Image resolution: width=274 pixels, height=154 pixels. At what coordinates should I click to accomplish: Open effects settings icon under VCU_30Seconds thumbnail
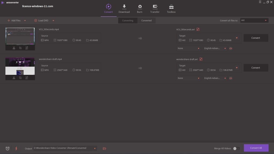(x=27, y=48)
